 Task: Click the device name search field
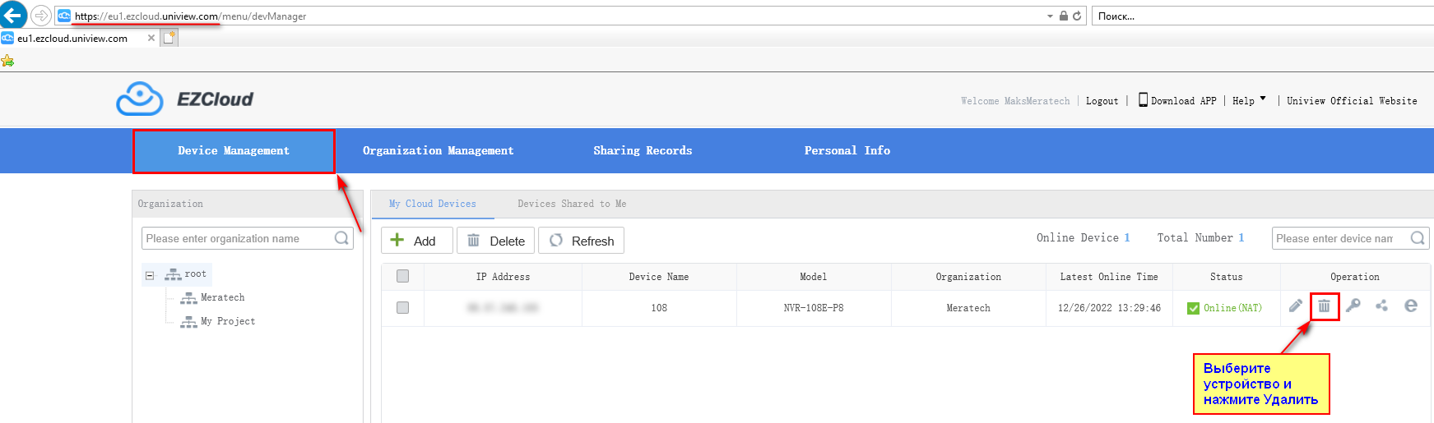point(1339,238)
